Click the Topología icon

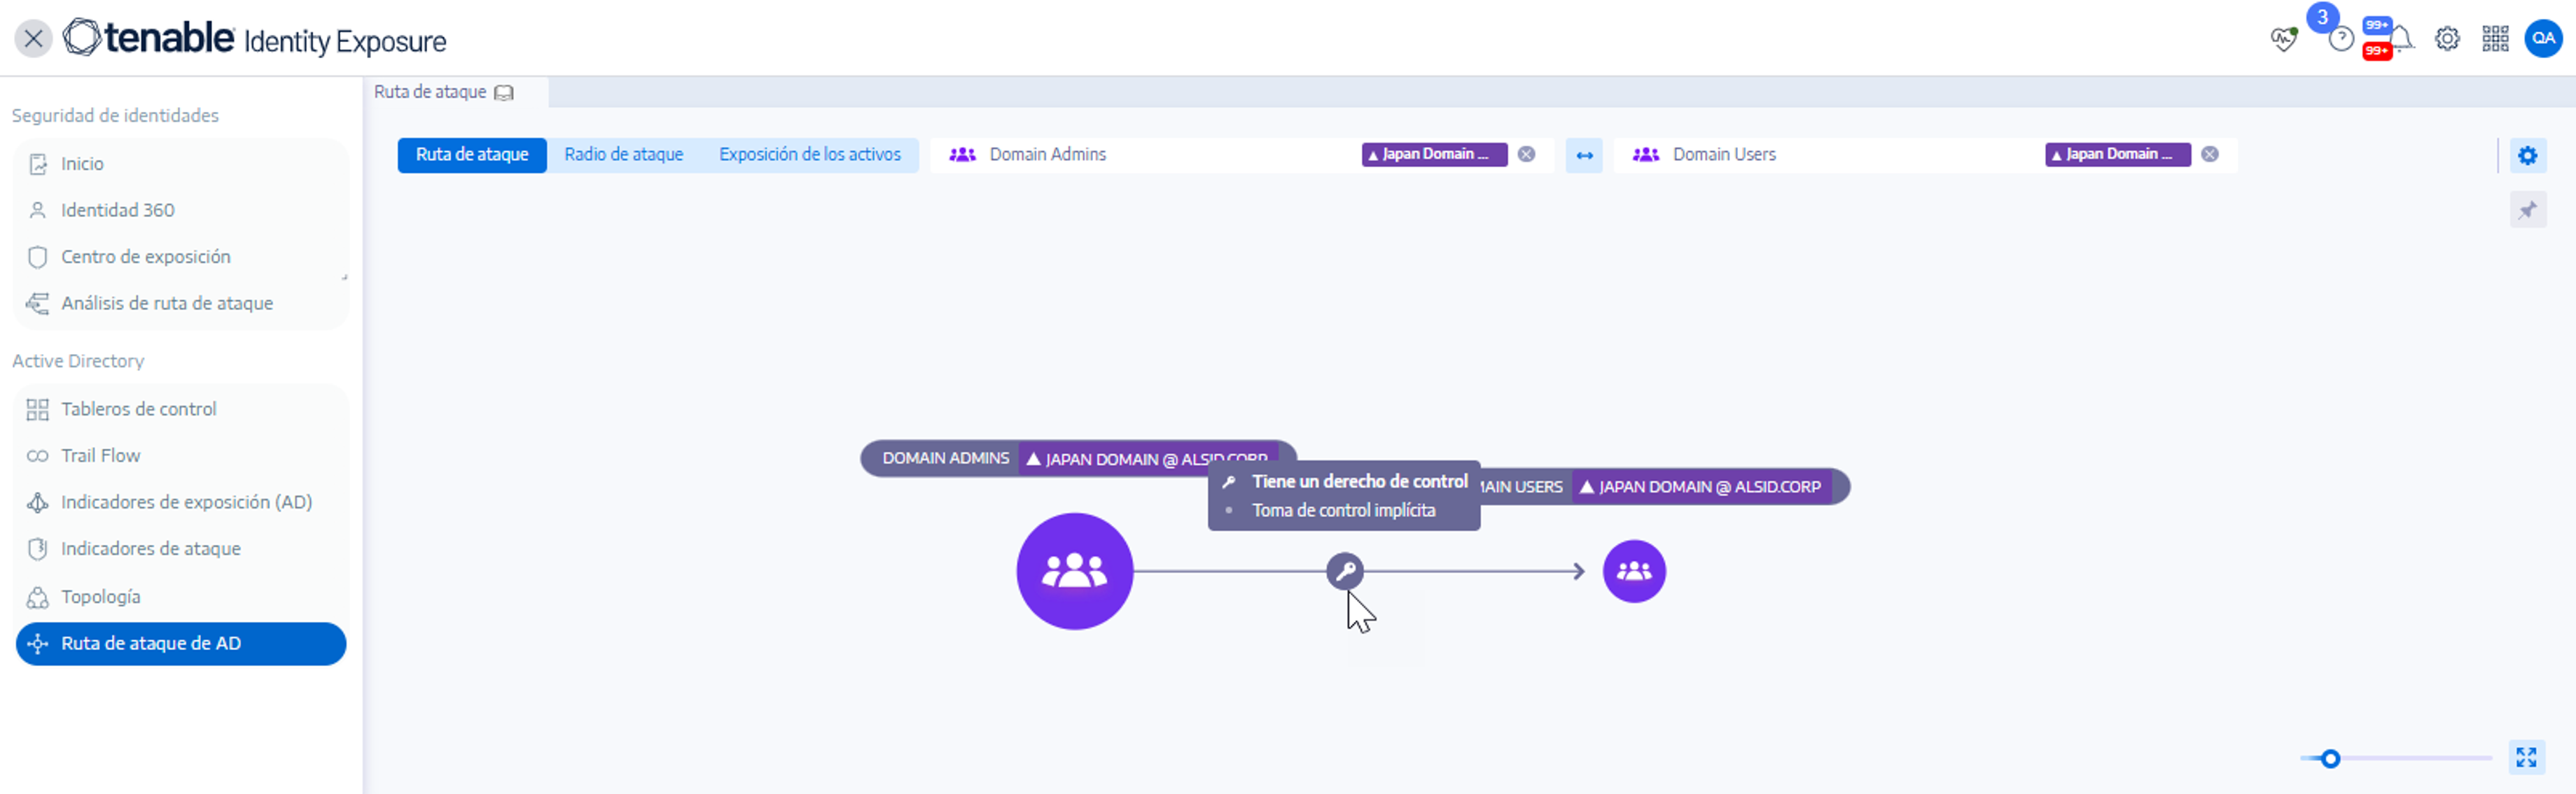click(x=38, y=596)
